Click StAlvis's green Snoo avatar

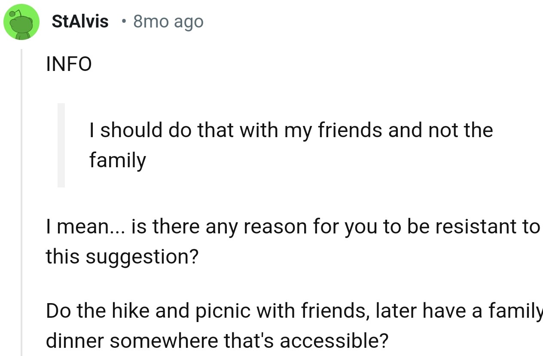[x=21, y=22]
